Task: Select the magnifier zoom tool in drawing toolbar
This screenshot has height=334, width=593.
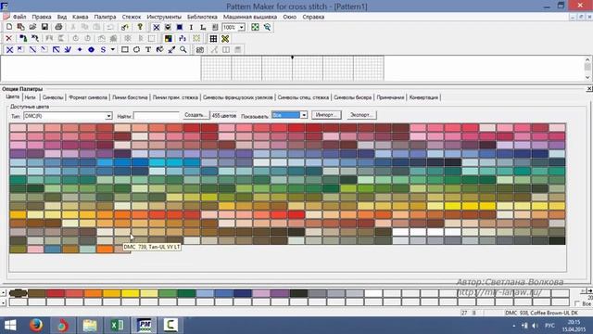Action: (183, 49)
